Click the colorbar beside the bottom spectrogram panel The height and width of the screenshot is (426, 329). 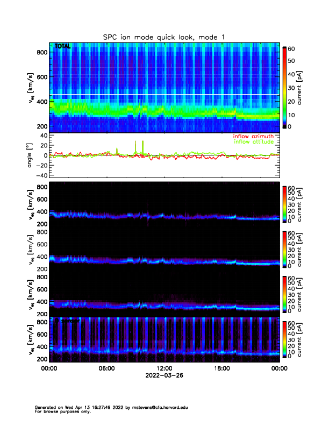(x=284, y=340)
